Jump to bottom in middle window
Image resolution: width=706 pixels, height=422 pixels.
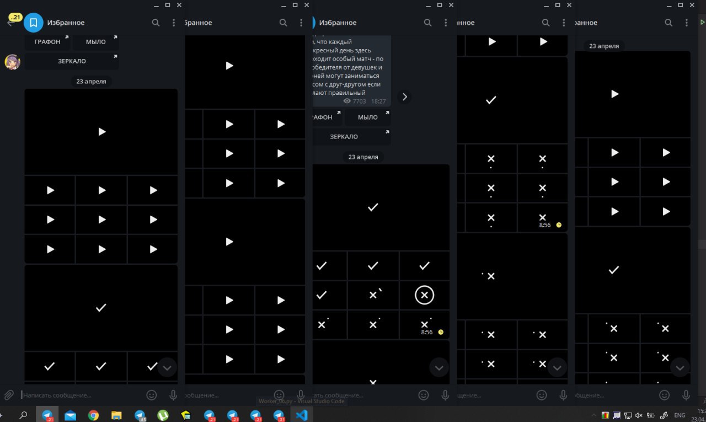439,367
